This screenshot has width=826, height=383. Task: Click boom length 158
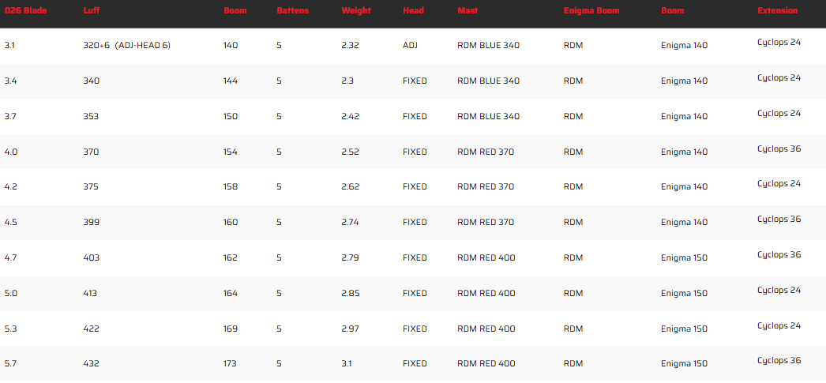tap(231, 187)
